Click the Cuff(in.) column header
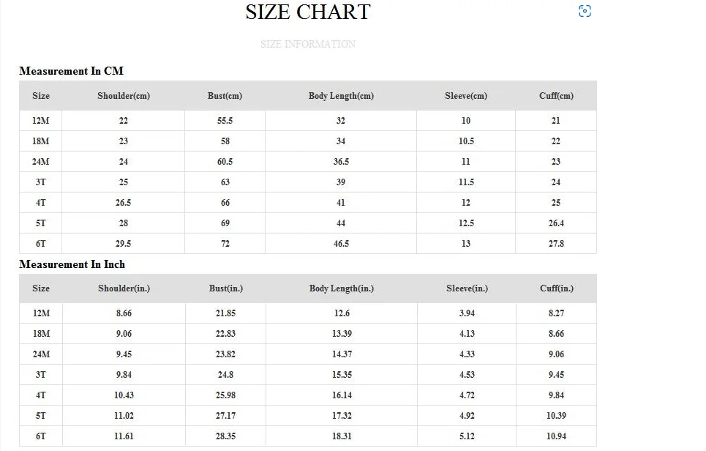706x451 pixels. point(556,288)
